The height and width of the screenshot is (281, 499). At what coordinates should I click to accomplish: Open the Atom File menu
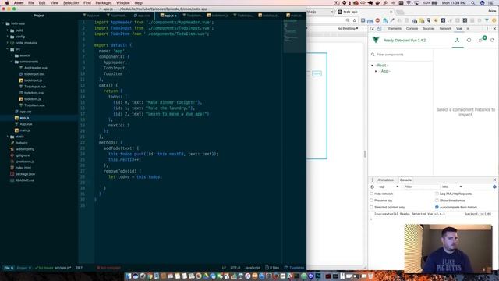31,3
